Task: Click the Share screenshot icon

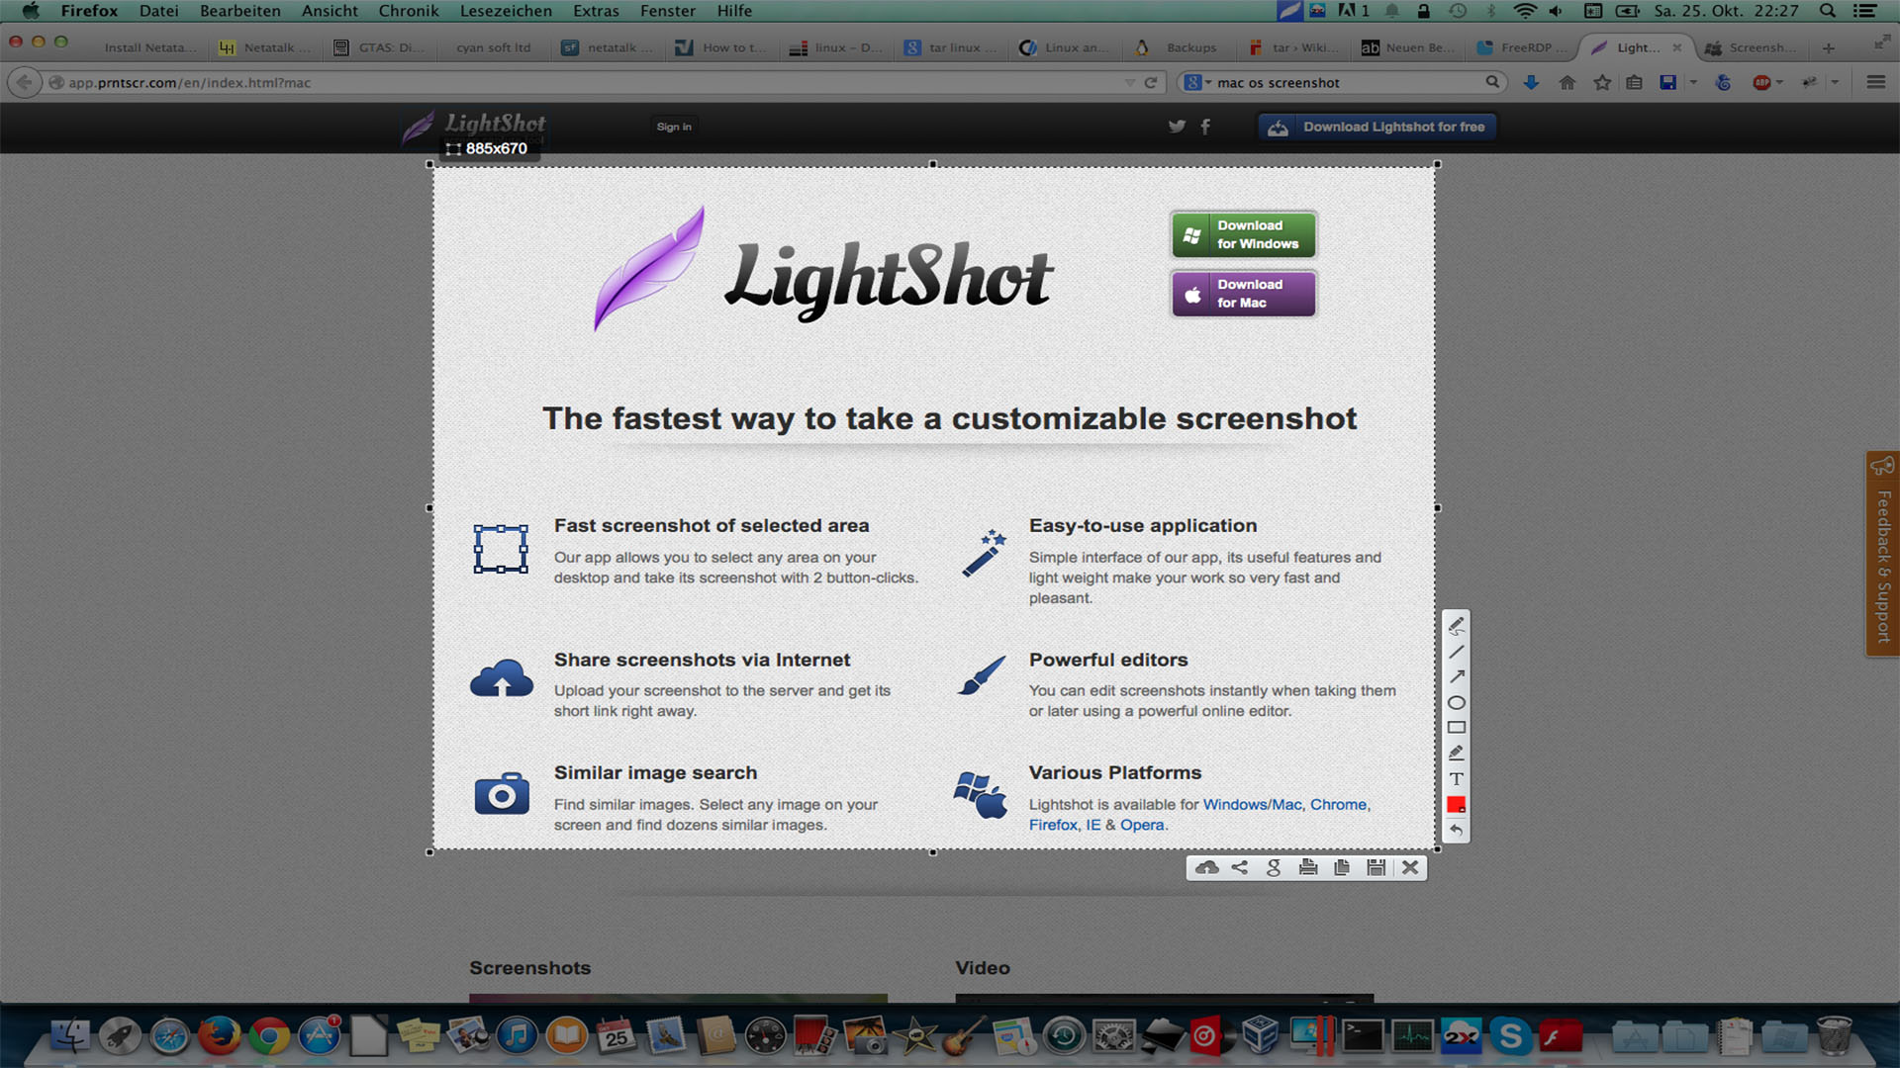Action: point(1237,867)
